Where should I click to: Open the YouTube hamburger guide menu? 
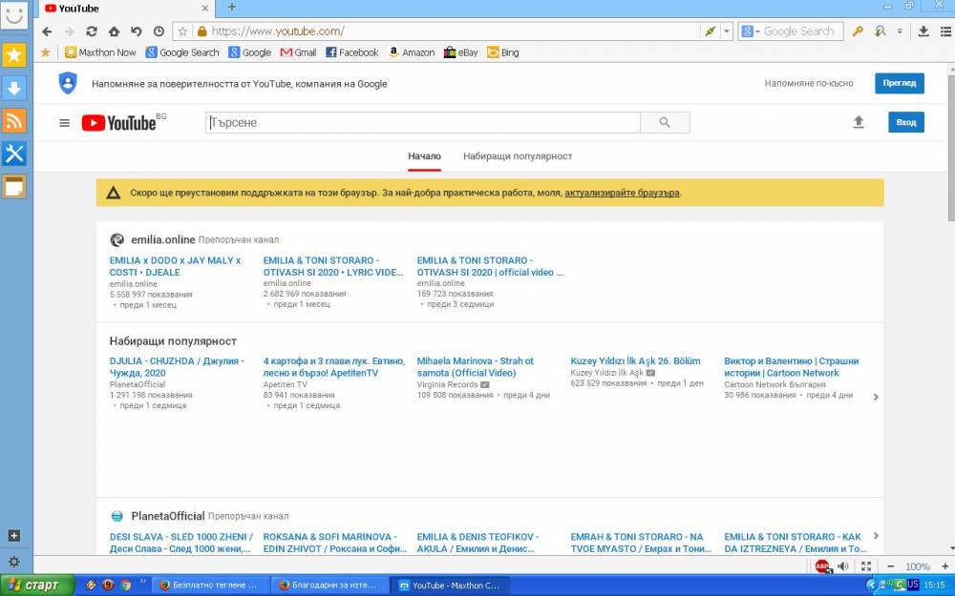click(x=64, y=123)
